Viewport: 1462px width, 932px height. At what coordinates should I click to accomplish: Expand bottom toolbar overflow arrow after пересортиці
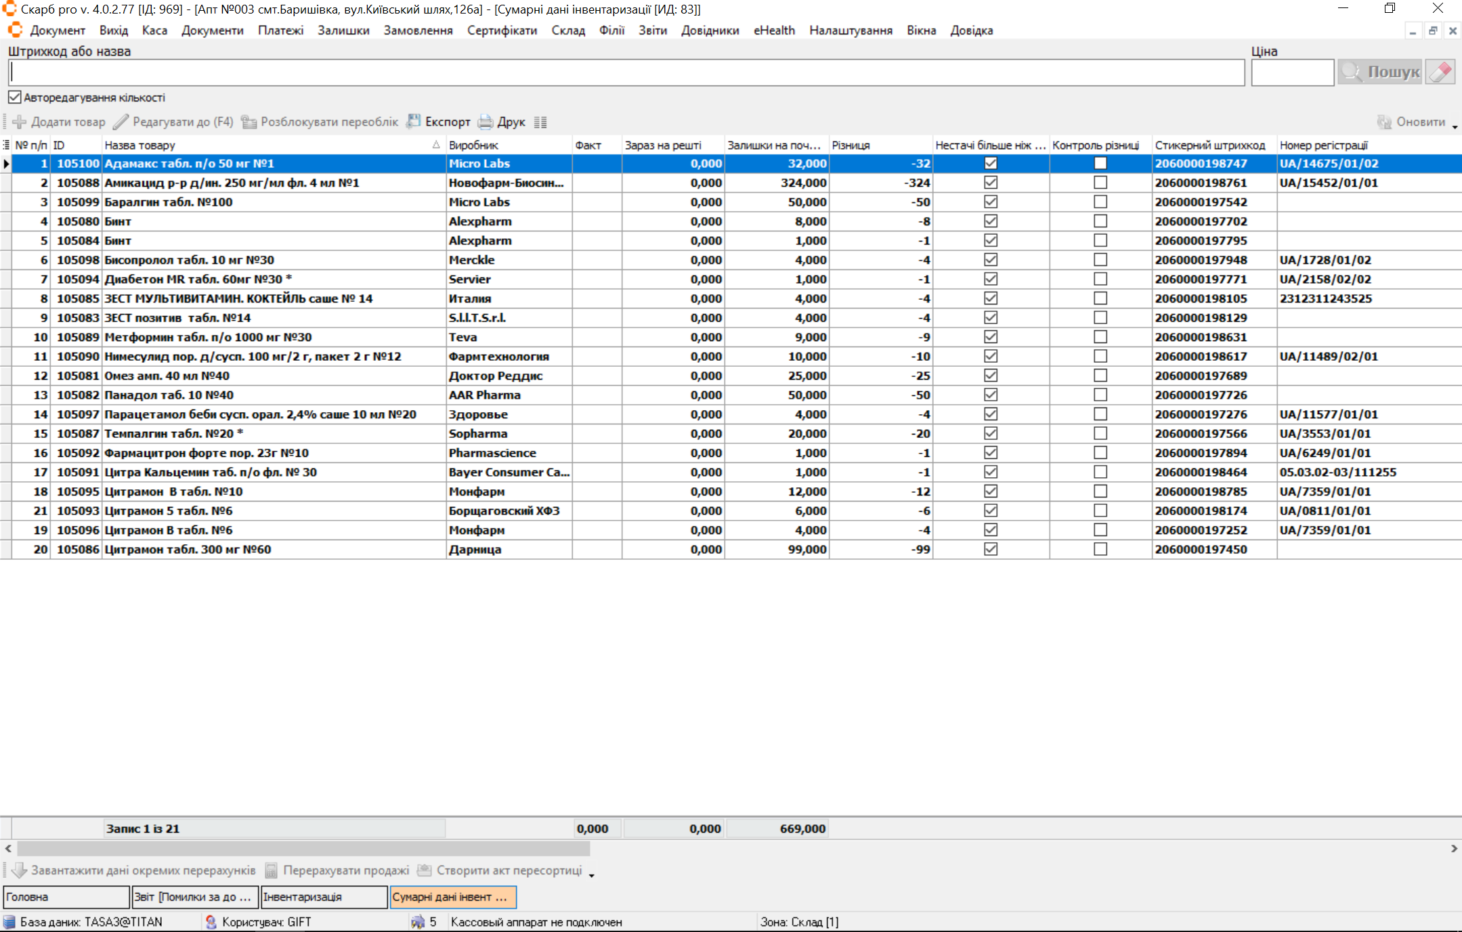coord(591,875)
